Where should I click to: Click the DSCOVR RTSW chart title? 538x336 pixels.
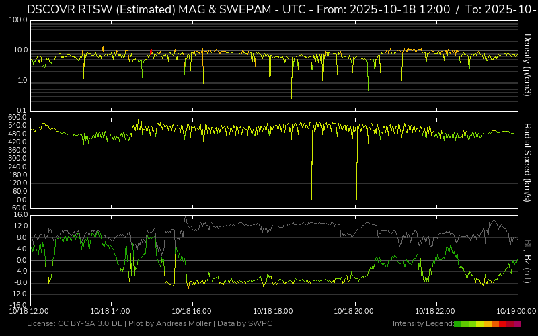click(x=269, y=9)
